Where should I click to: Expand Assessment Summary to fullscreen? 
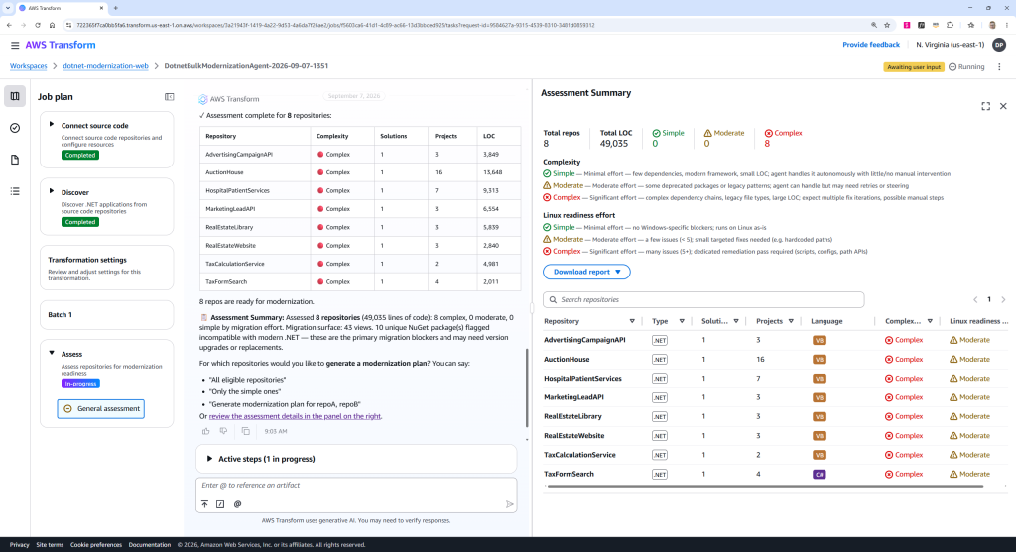(x=985, y=106)
